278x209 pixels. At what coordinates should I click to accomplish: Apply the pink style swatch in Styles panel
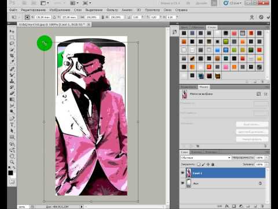coord(226,67)
